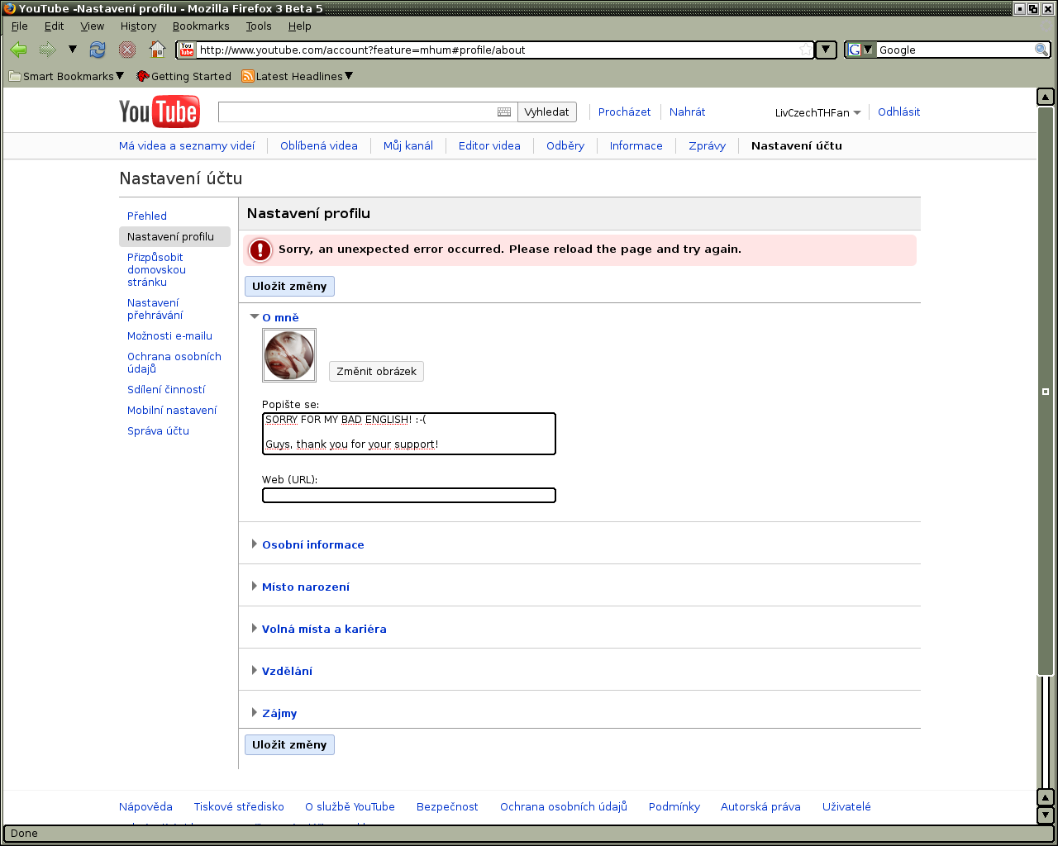Click the YouTube favicon in address bar
This screenshot has width=1058, height=846.
tap(187, 50)
